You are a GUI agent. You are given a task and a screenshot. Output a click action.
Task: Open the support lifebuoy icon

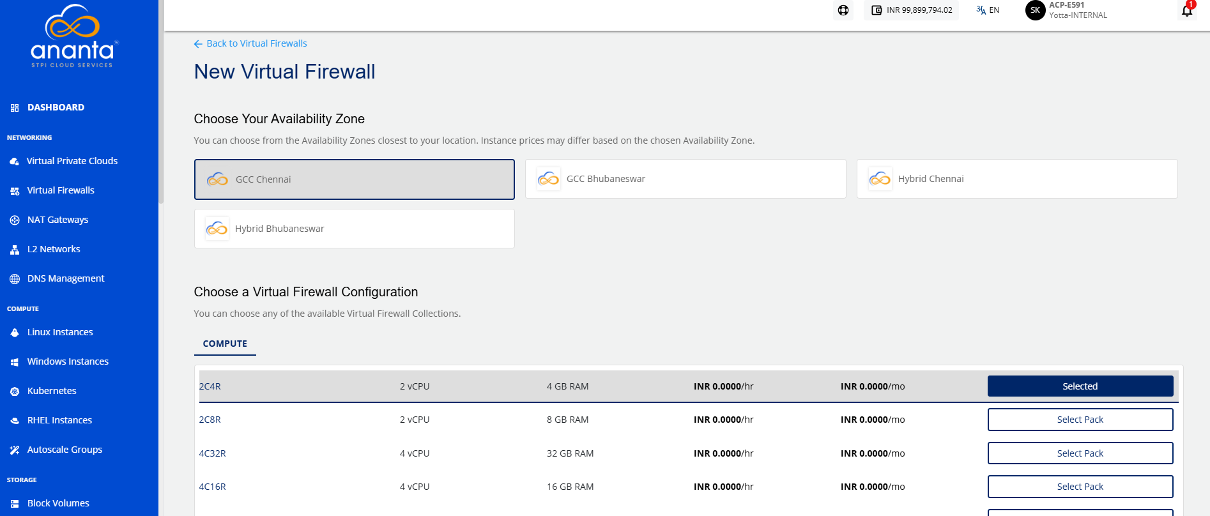(x=843, y=10)
